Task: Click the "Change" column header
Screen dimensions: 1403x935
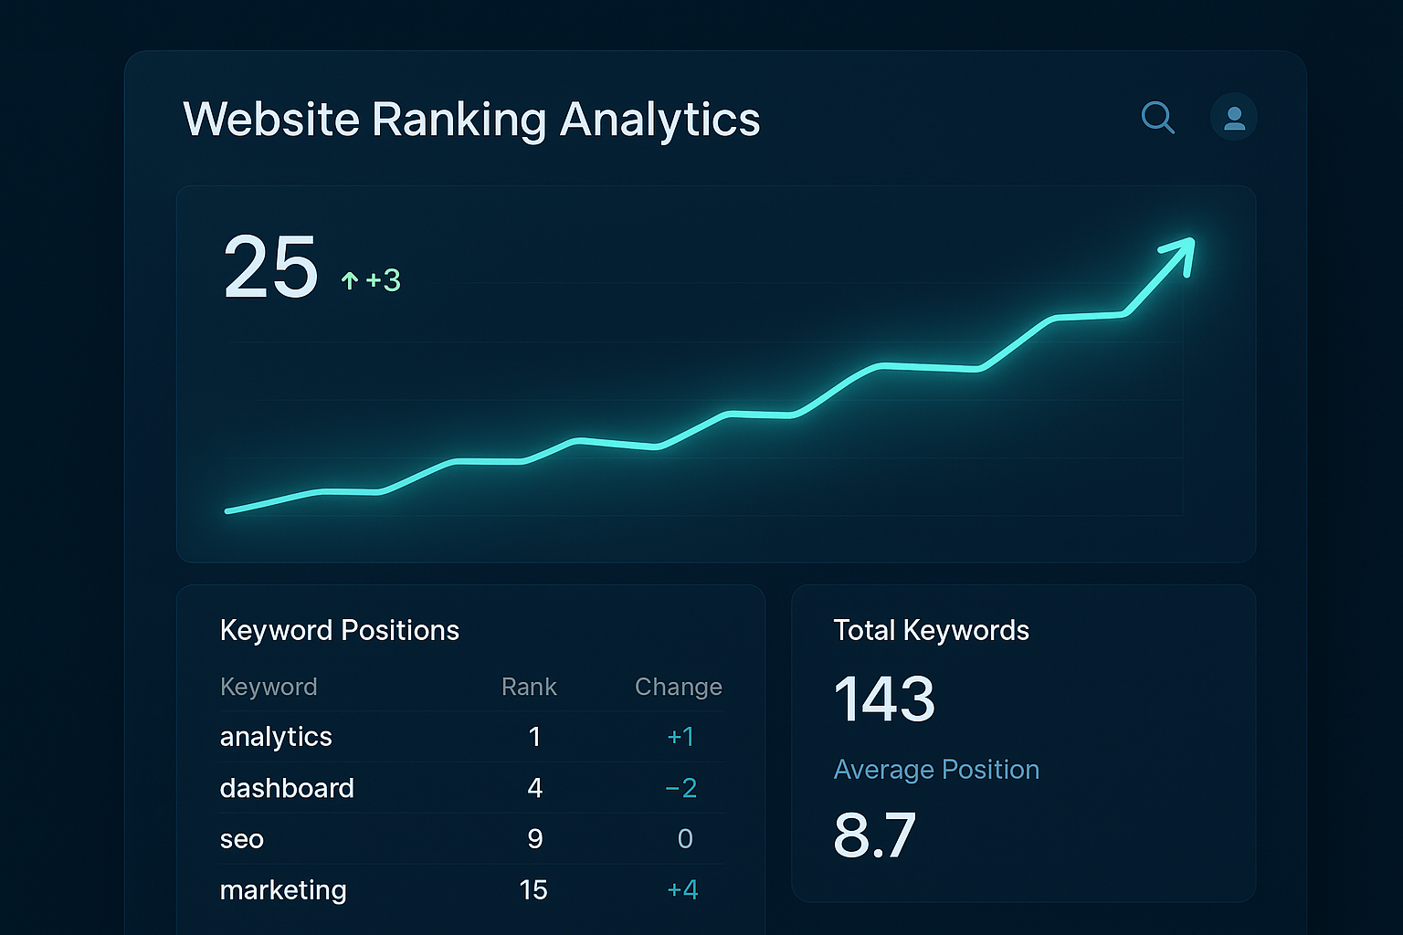Action: tap(679, 687)
